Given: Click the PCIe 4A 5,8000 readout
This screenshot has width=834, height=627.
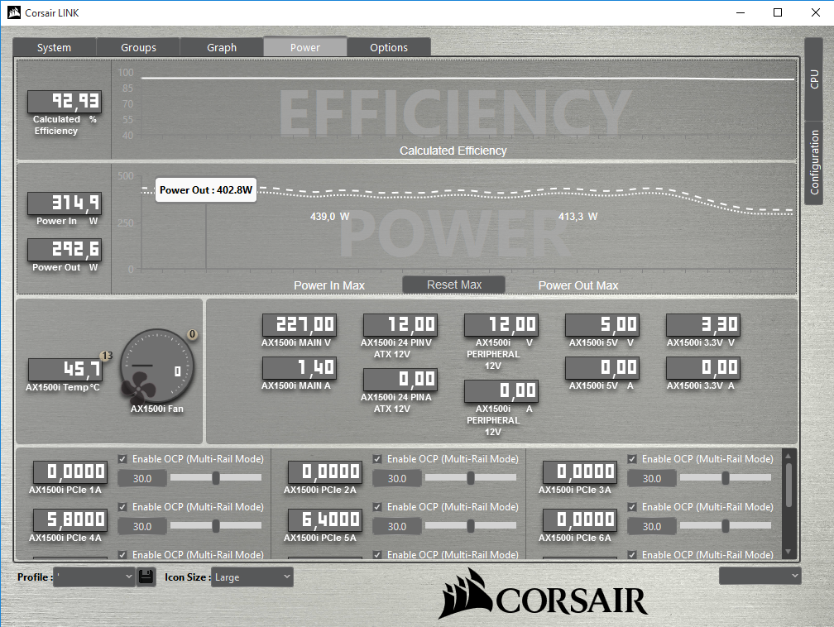Looking at the screenshot, I should 70,519.
